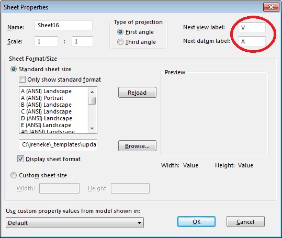The image size is (282, 238).
Task: Uncheck Display sheet format checkbox
Action: (20, 159)
